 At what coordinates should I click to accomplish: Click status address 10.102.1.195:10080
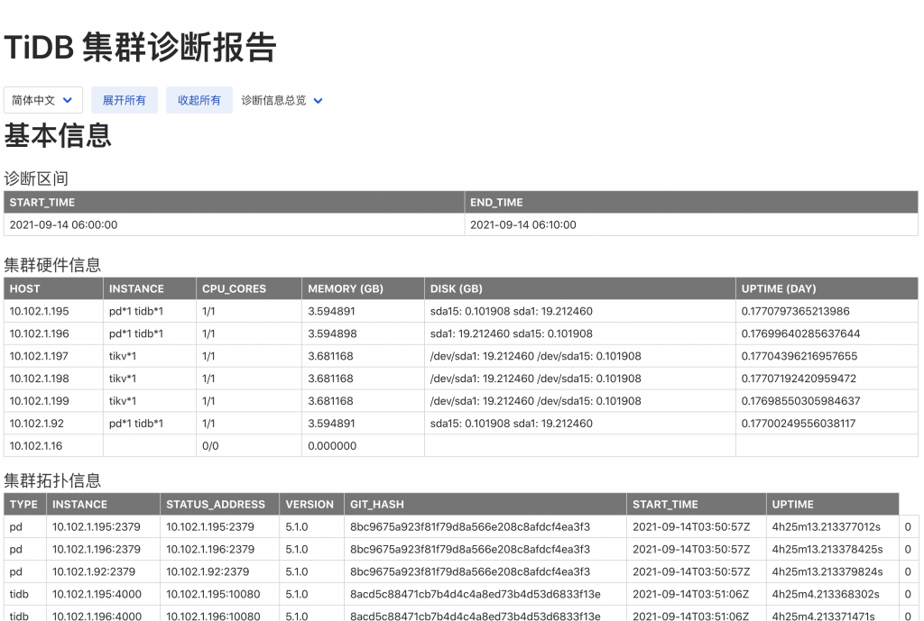pyautogui.click(x=220, y=594)
